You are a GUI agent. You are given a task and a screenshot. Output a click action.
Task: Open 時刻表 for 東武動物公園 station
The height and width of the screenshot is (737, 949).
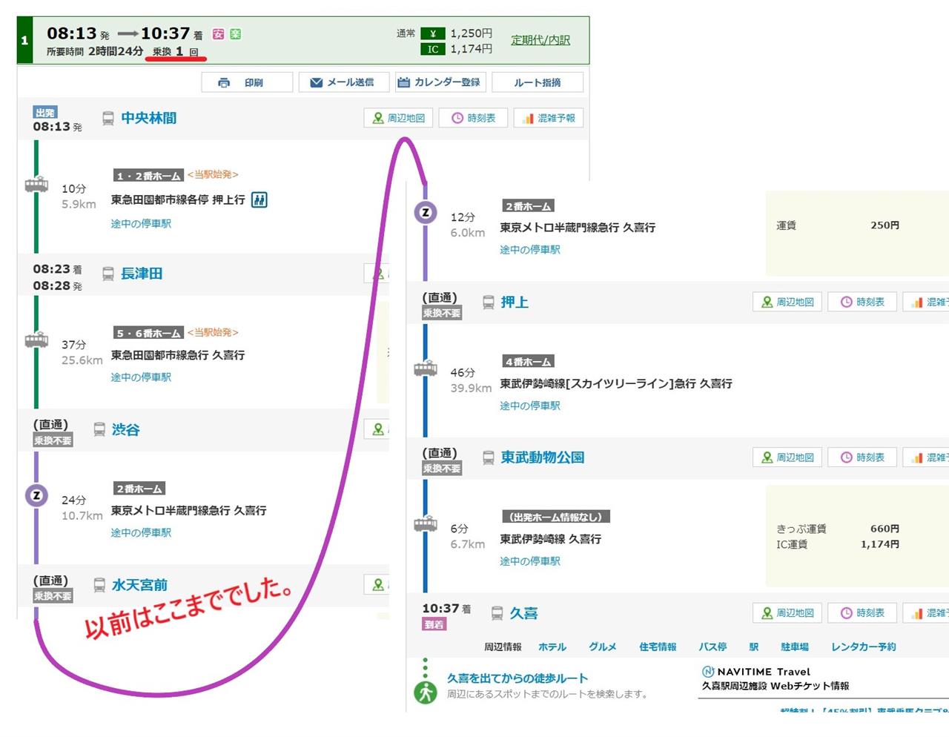[x=862, y=457]
